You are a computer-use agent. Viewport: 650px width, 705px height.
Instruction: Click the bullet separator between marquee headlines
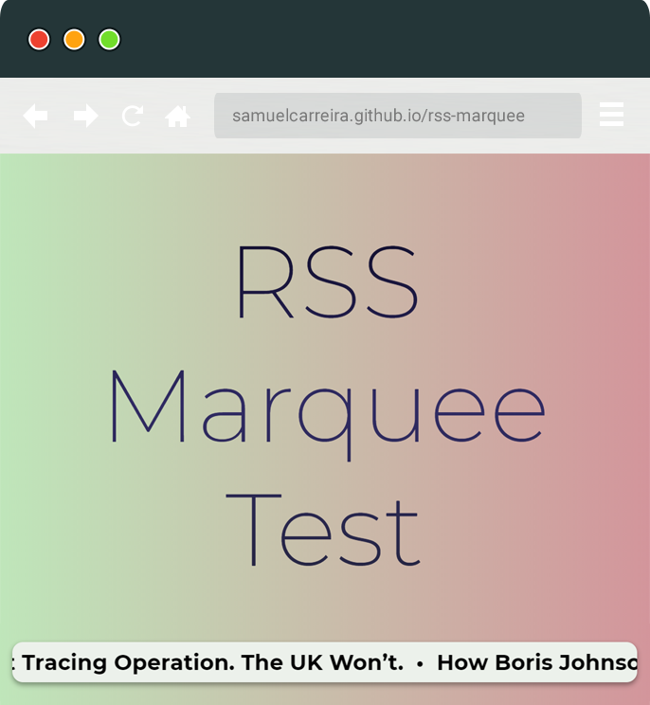(x=420, y=663)
